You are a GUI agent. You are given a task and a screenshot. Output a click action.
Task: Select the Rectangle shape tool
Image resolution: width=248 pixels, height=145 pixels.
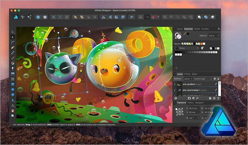pos(13,84)
